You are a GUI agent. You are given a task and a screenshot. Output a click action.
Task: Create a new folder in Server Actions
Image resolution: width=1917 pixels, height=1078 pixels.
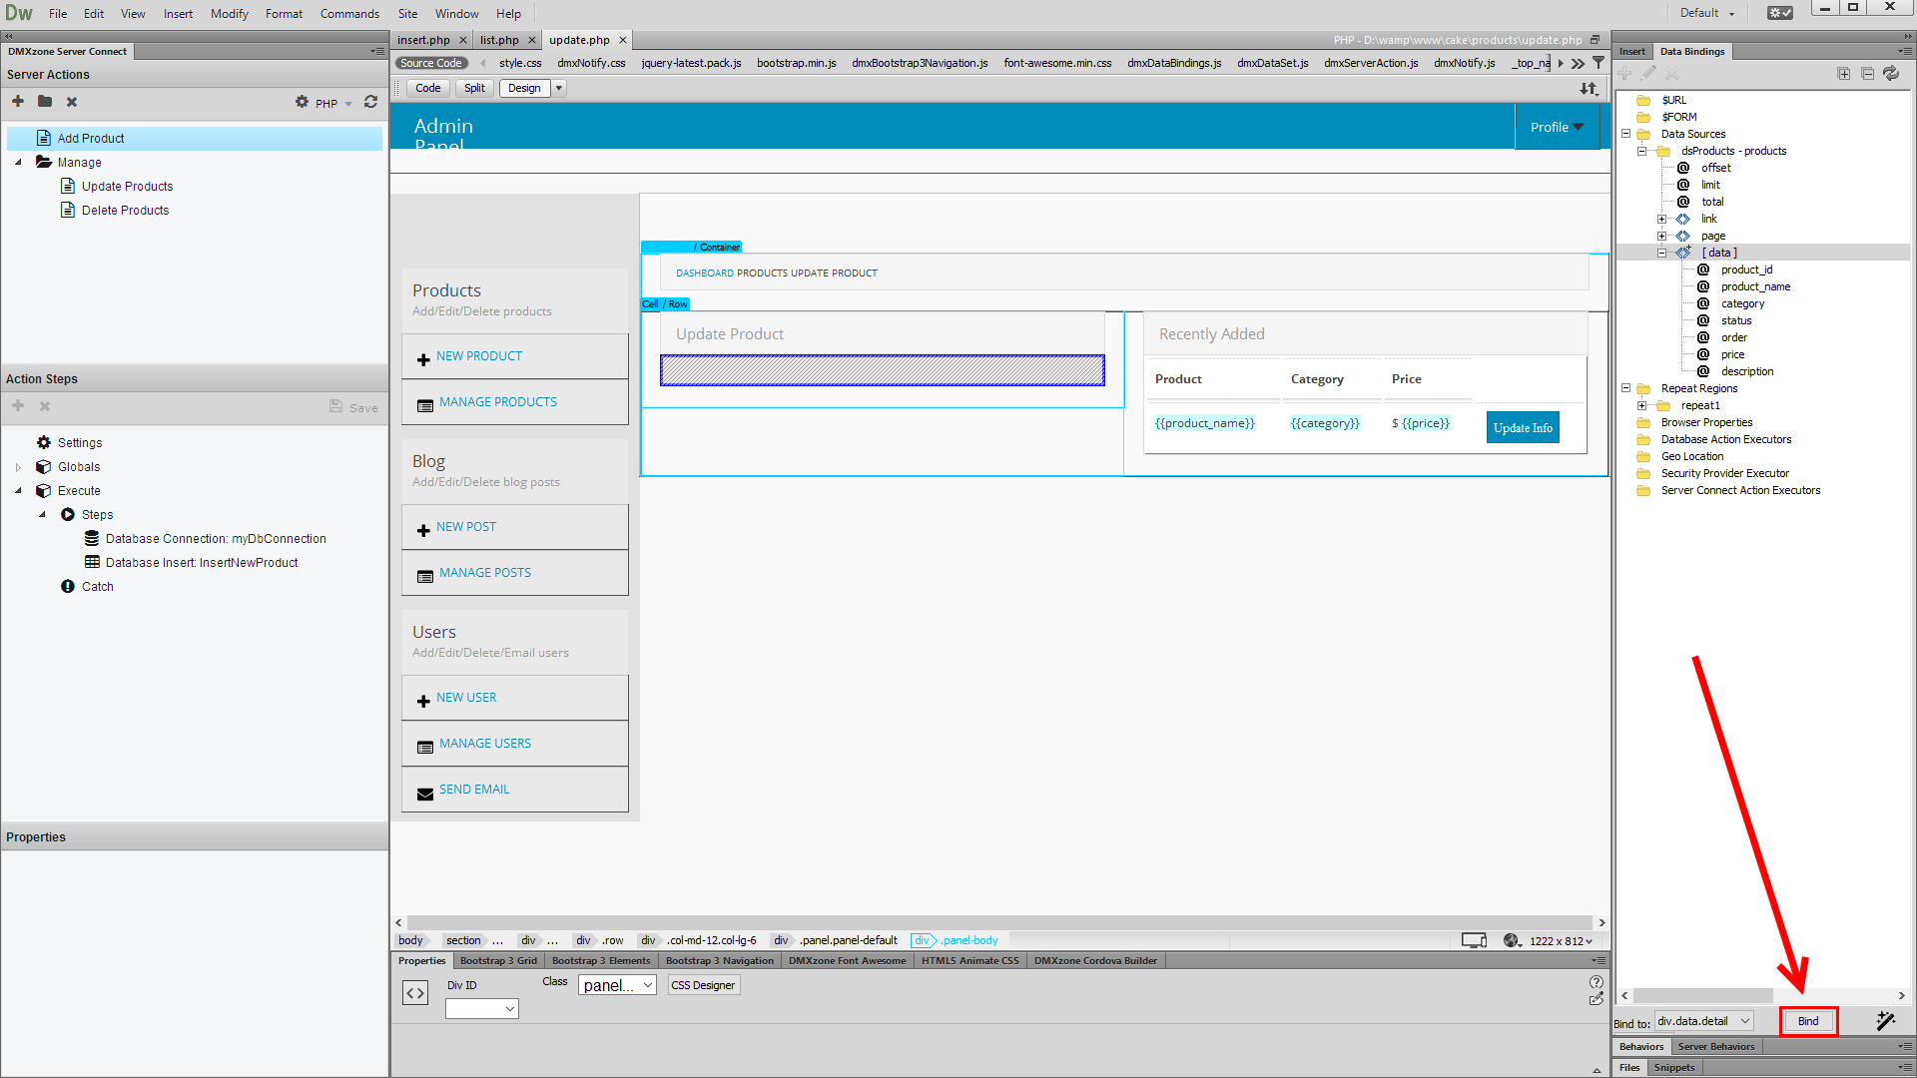pyautogui.click(x=45, y=102)
